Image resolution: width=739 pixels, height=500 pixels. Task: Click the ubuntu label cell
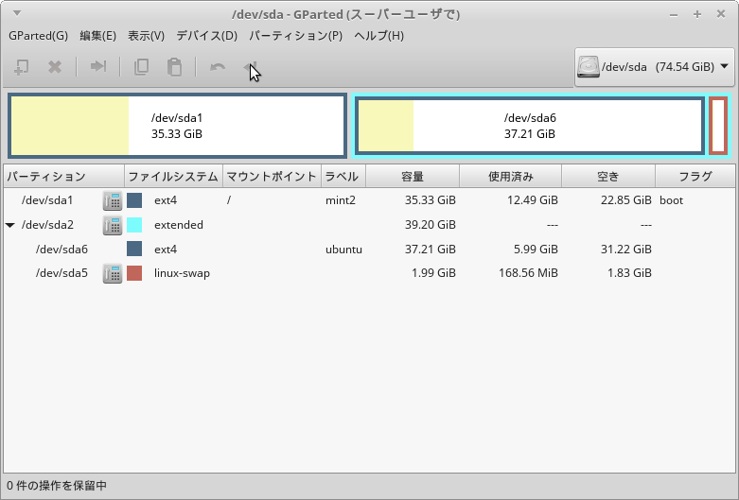(343, 250)
